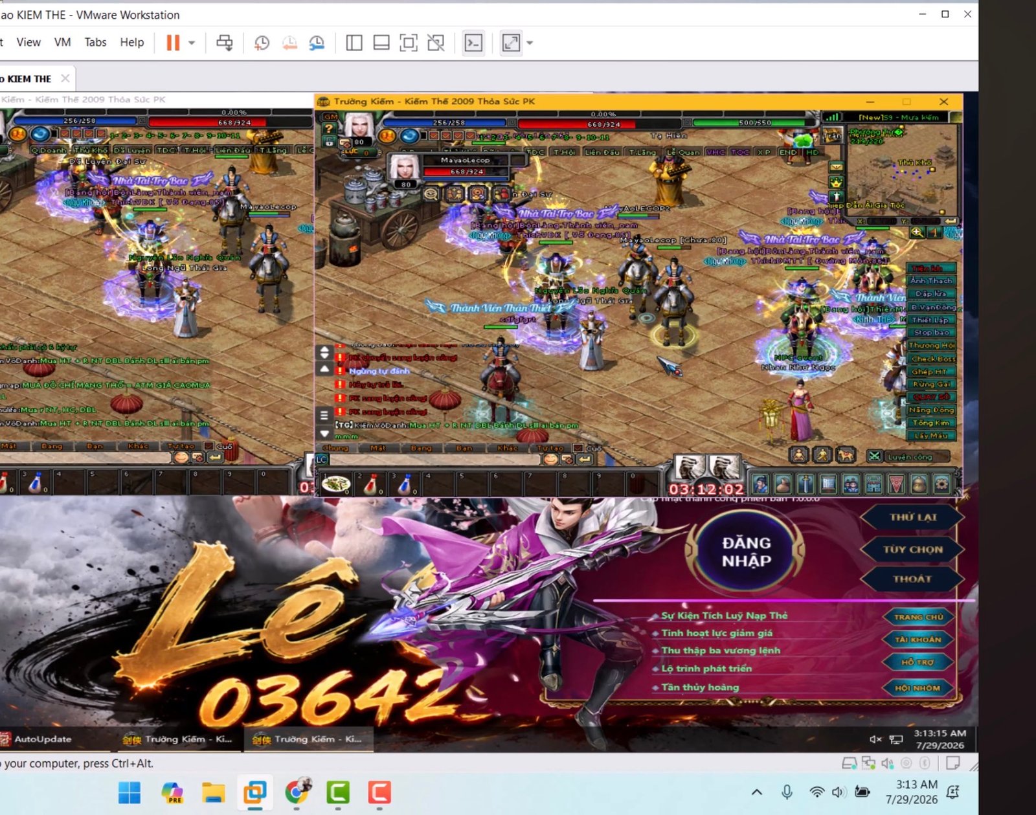Click the Check Boss side button

click(x=933, y=359)
